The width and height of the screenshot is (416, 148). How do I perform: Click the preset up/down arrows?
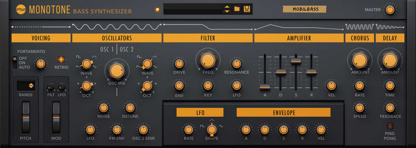227,9
